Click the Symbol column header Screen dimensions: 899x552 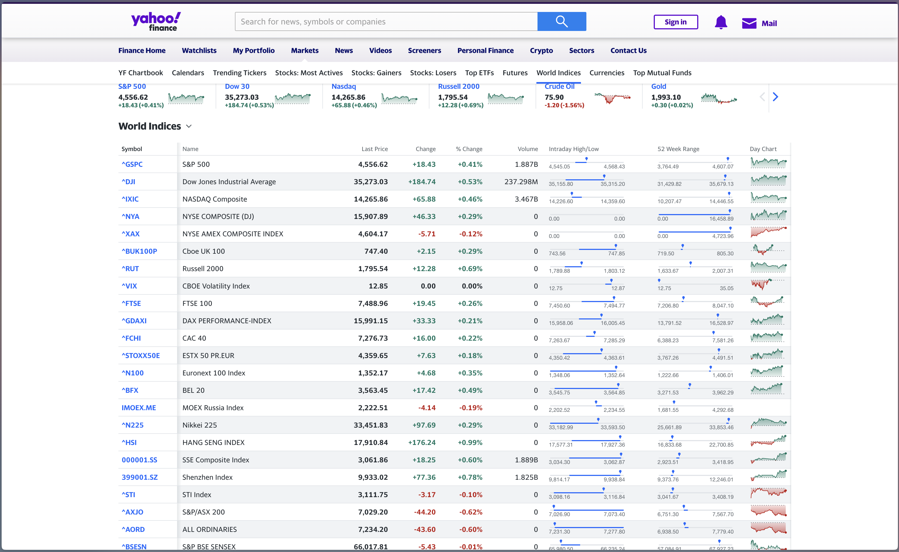tap(132, 149)
